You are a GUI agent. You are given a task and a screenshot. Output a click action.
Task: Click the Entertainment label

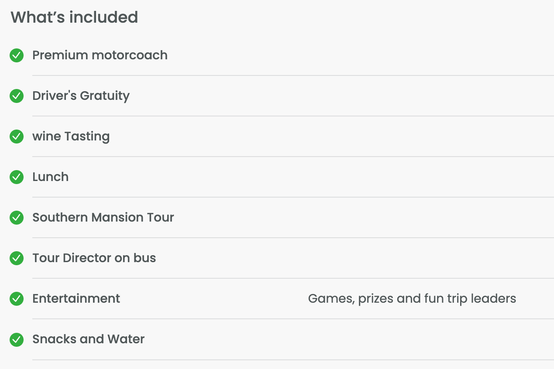pos(76,299)
